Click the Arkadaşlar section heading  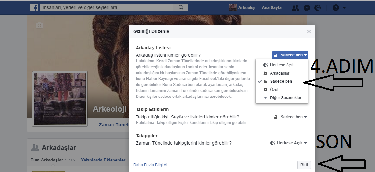(x=59, y=148)
